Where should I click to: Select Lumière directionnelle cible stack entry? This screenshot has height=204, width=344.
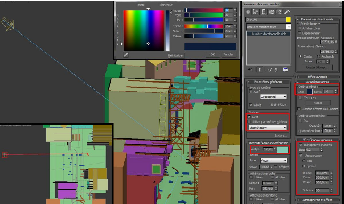(268, 34)
